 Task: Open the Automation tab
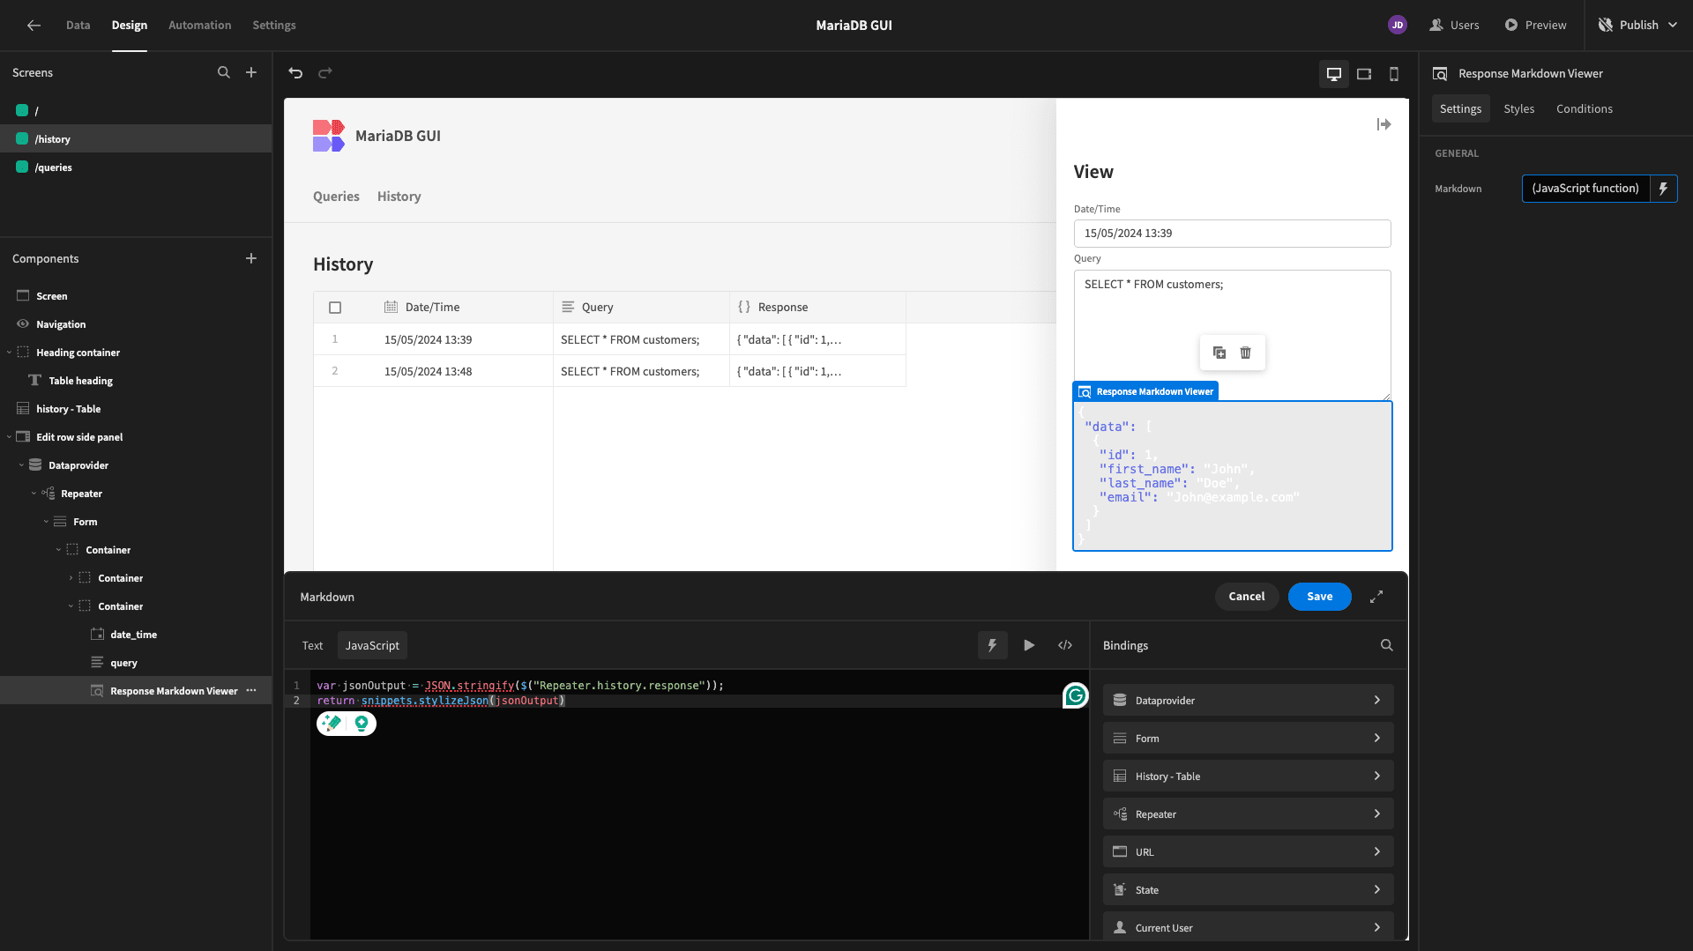[x=200, y=26]
